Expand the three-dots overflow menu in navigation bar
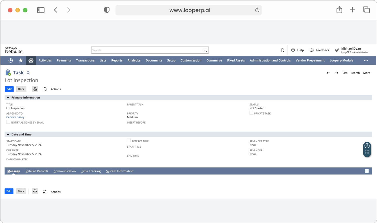This screenshot has height=223, width=377. (x=366, y=60)
